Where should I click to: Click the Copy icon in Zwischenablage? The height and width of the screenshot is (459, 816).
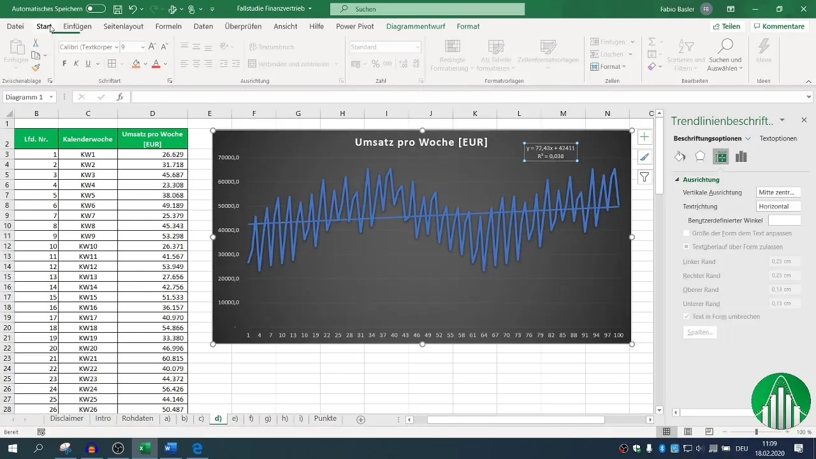36,55
